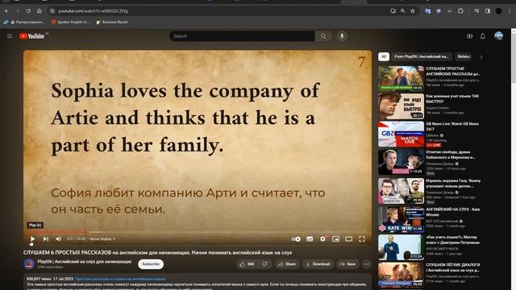Expand the chapter title 'Nurse Sophia'

coord(102,239)
